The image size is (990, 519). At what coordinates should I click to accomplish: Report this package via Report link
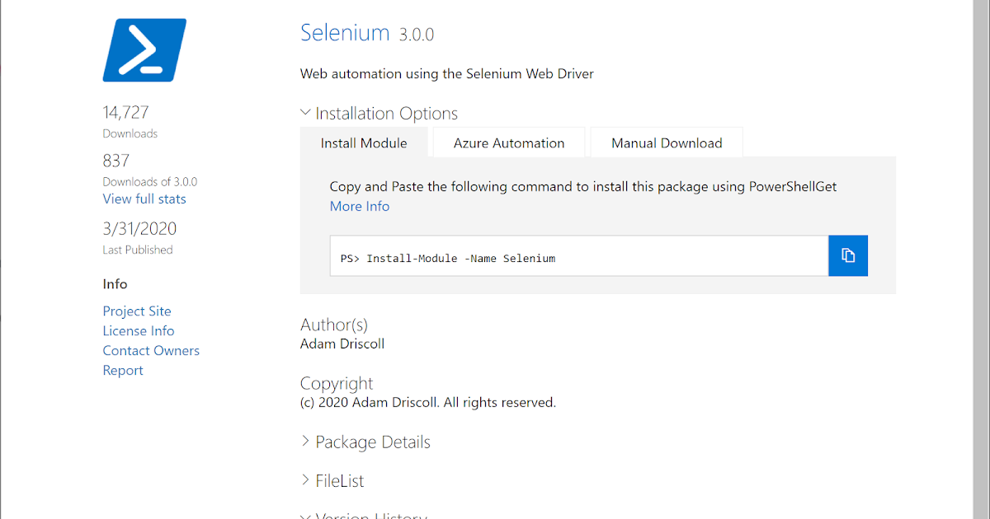pyautogui.click(x=123, y=371)
